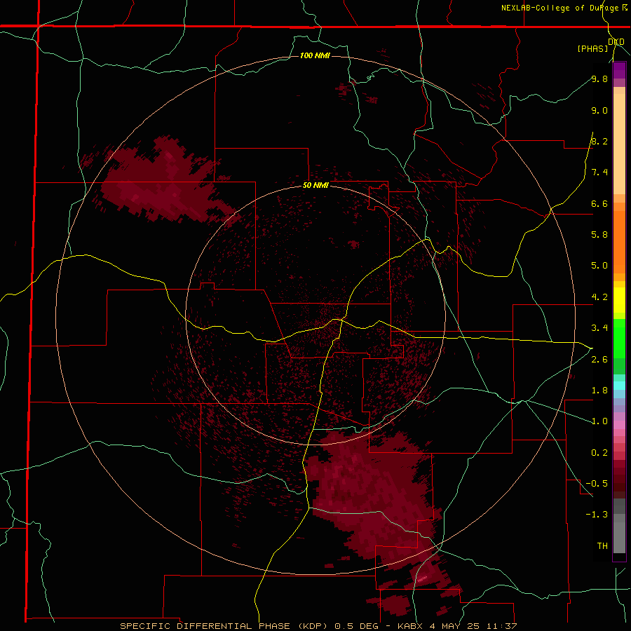Click the 2.6 scale label
Image resolution: width=631 pixels, height=631 pixels.
599,360
